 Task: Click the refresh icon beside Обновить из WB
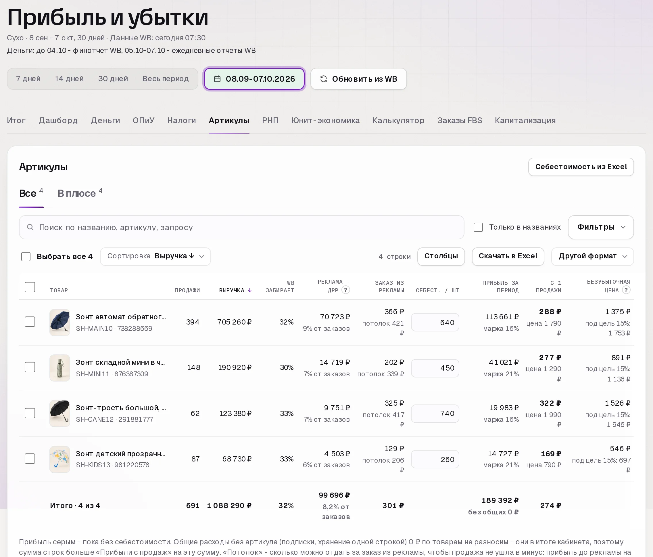click(x=323, y=79)
